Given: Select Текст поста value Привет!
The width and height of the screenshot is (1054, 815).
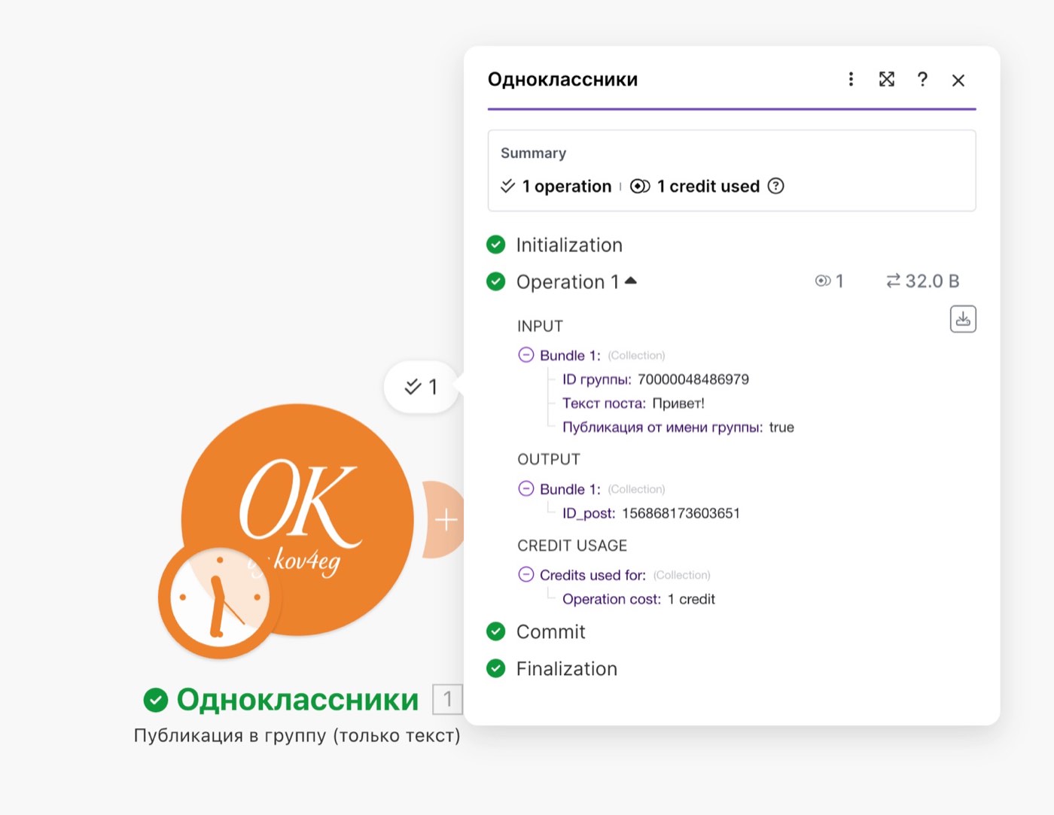Looking at the screenshot, I should point(678,403).
